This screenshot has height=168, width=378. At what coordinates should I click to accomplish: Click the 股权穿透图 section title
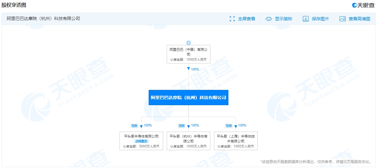pos(14,5)
